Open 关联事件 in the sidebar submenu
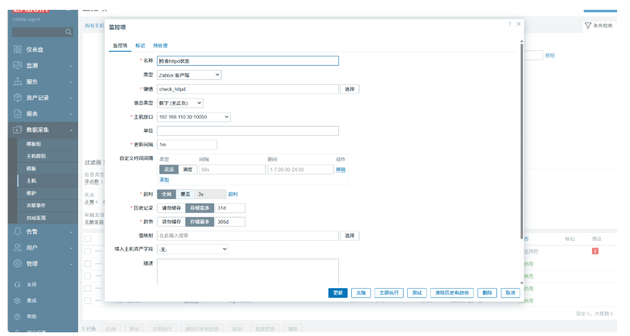Viewport: 630px width, 336px height. pos(36,205)
